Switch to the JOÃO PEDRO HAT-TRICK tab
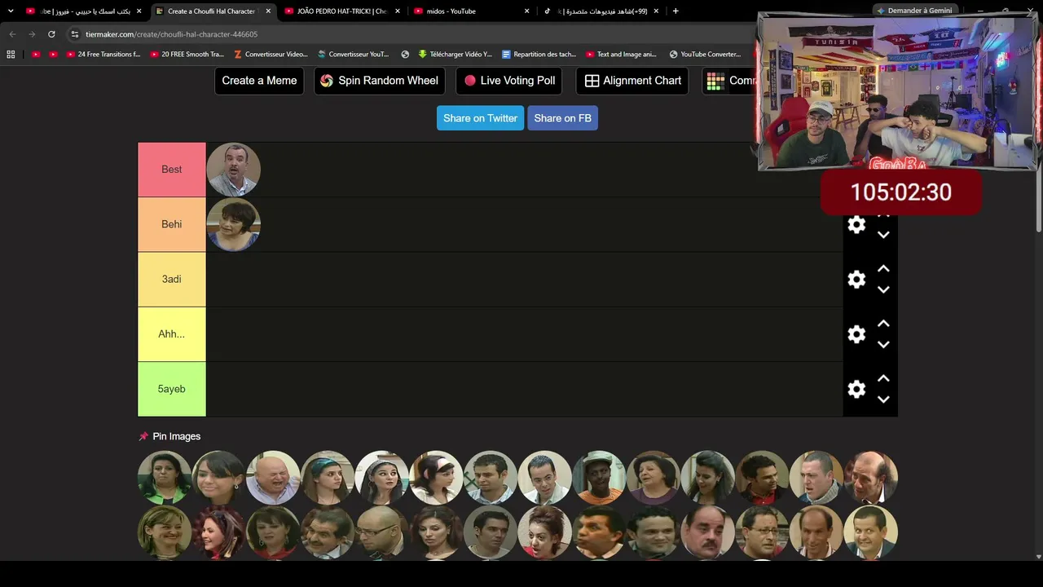Screen dimensions: 1043x587 pyautogui.click(x=342, y=11)
